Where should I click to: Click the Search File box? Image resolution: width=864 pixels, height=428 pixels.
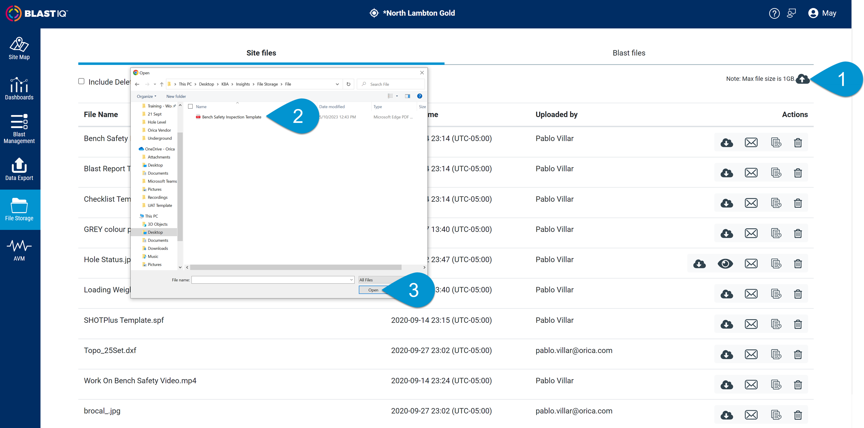391,84
